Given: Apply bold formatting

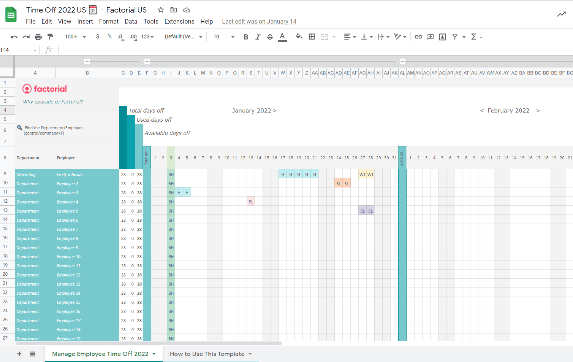Looking at the screenshot, I should pyautogui.click(x=246, y=37).
